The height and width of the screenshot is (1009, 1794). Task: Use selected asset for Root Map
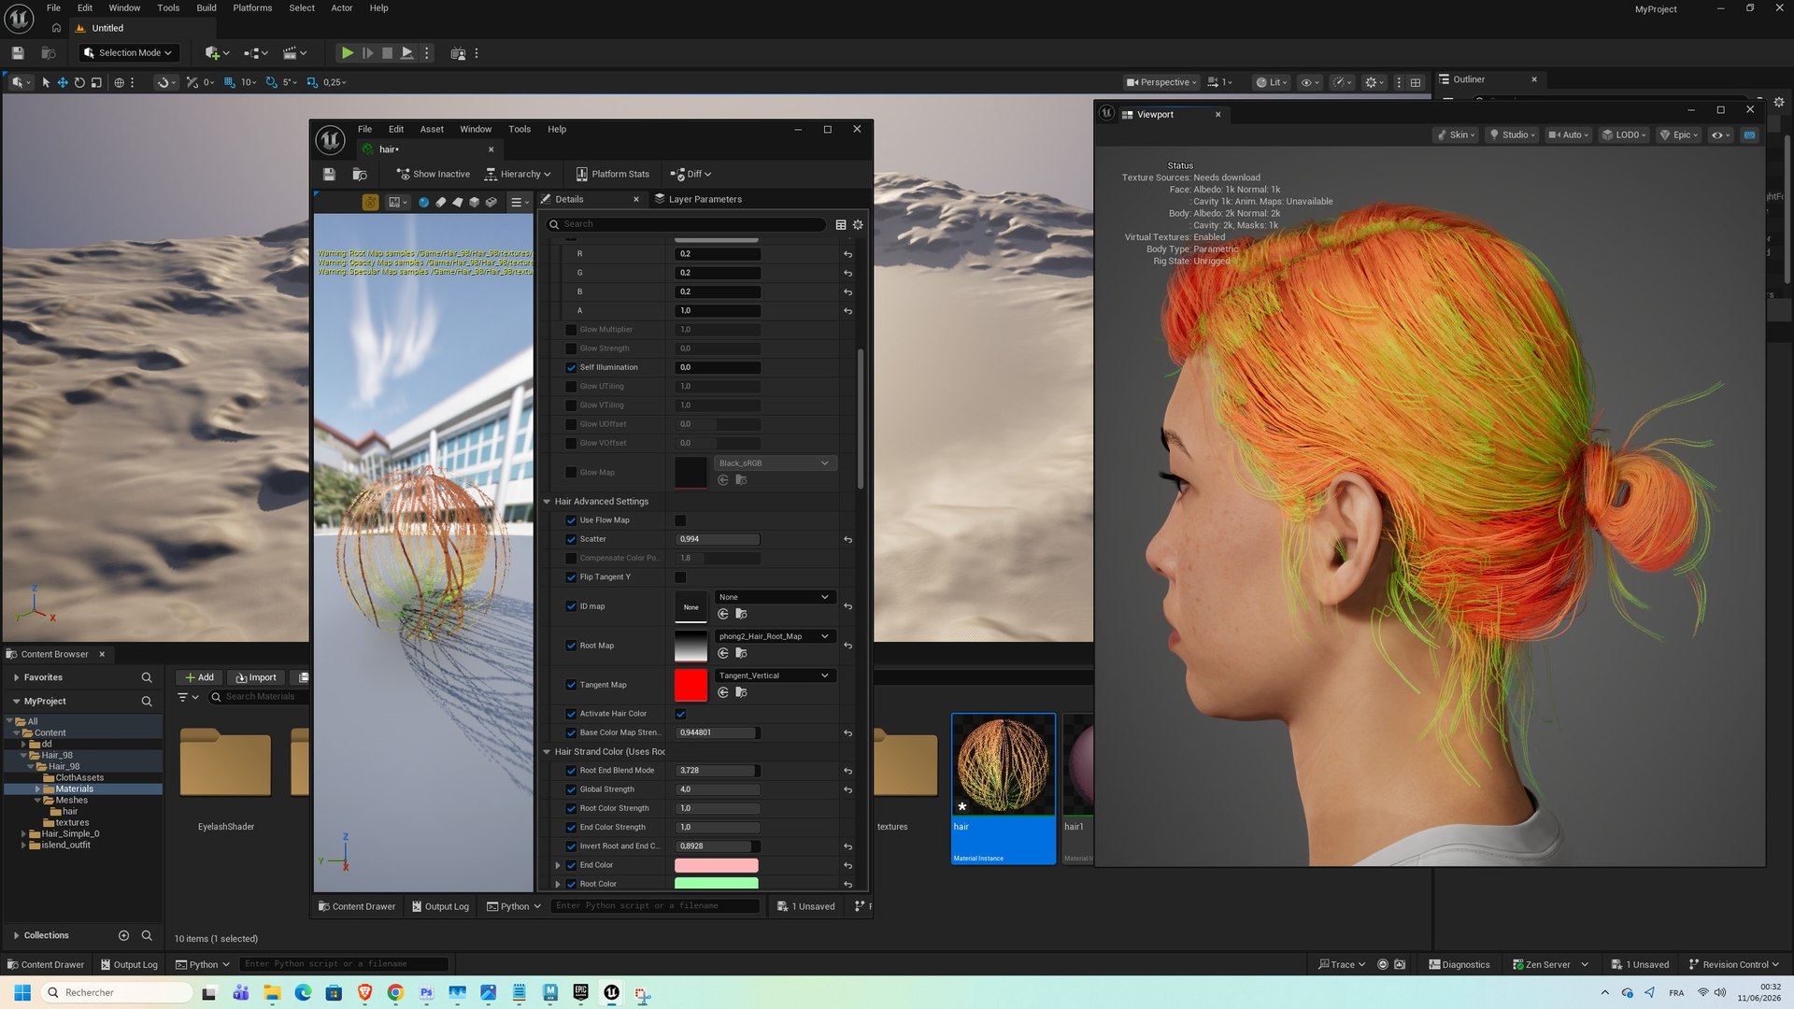pos(723,653)
